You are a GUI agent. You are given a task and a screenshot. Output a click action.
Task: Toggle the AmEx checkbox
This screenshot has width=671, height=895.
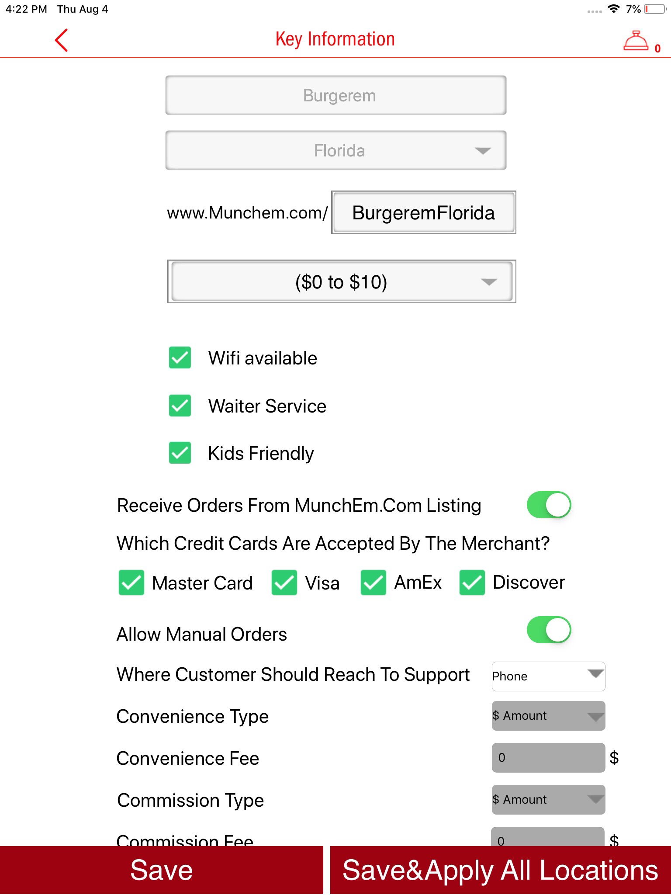[x=373, y=583]
